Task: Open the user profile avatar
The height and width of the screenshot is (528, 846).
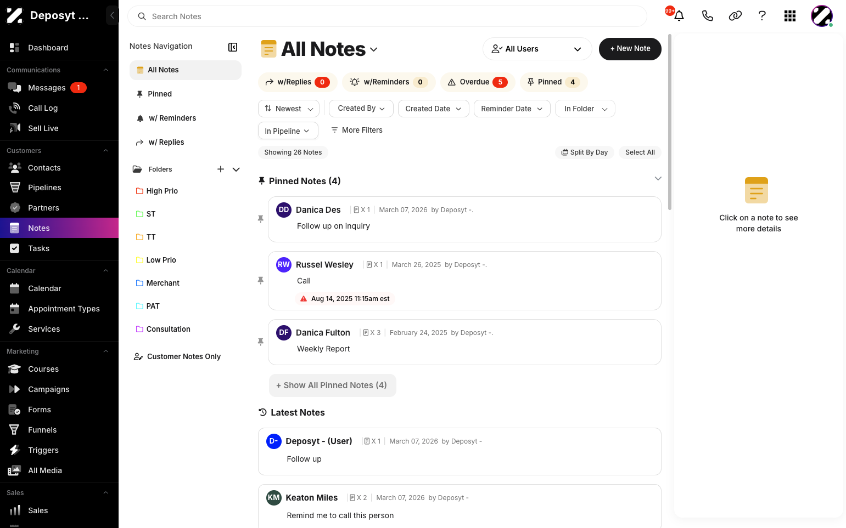Action: [x=822, y=16]
